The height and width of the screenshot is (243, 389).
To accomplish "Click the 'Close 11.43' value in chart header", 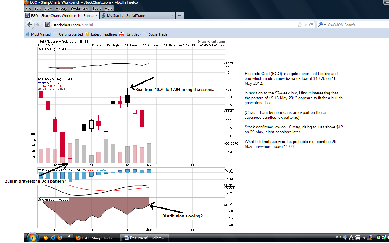I will point(157,45).
